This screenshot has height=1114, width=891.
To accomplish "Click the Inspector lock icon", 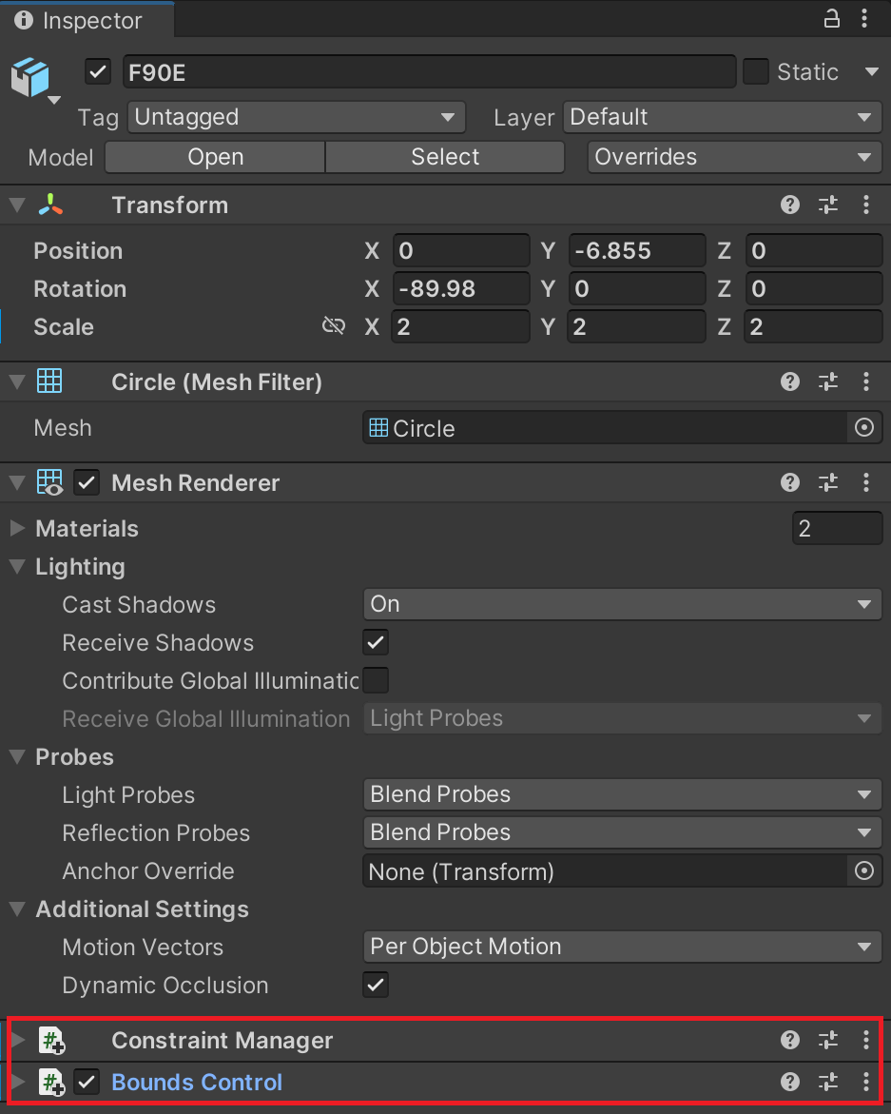I will (831, 19).
